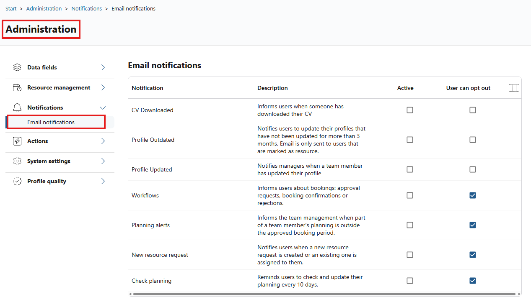Toggle opt-out checkbox for Profile Updated
The image size is (531, 302).
tap(473, 169)
